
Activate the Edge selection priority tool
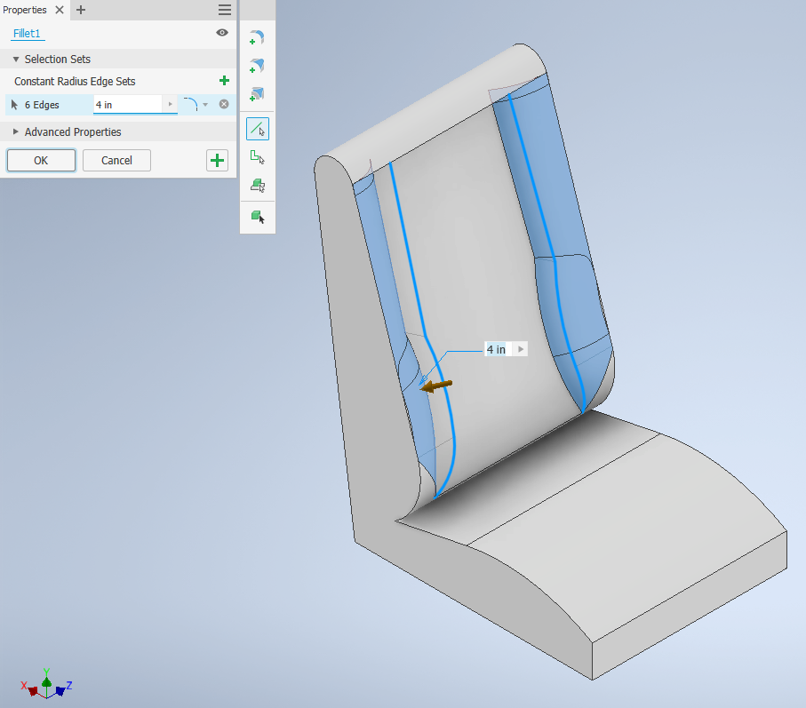(258, 129)
